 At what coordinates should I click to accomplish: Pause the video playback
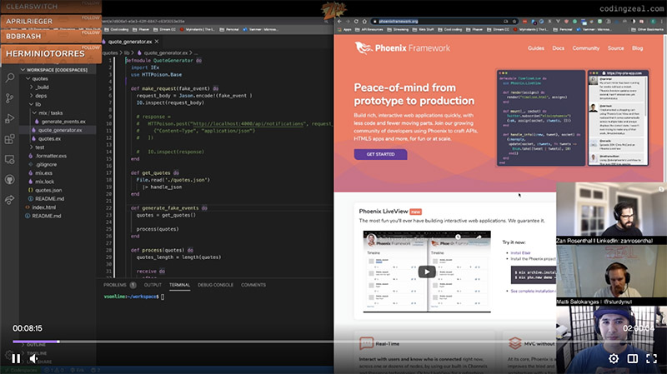[x=16, y=359]
